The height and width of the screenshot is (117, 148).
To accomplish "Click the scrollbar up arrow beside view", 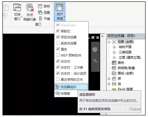I will coord(103,36).
